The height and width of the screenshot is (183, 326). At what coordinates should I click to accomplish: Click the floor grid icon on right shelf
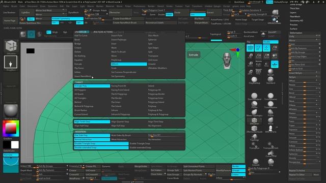(x=275, y=64)
